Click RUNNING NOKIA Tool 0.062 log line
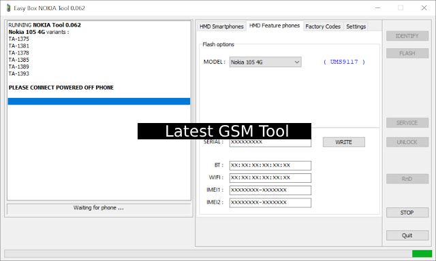 point(44,25)
